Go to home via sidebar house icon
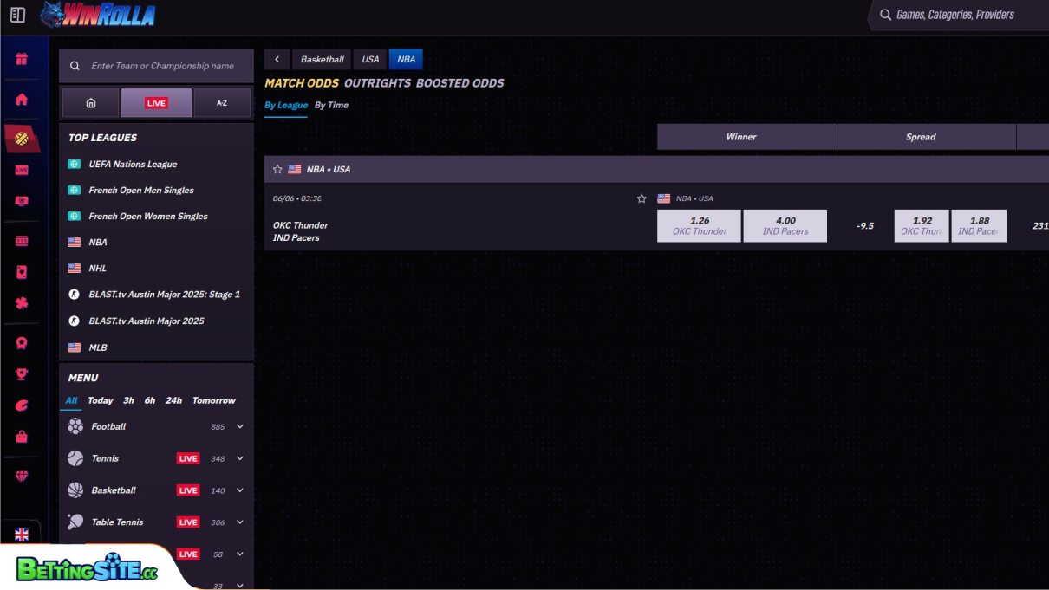1049x590 pixels. point(22,100)
